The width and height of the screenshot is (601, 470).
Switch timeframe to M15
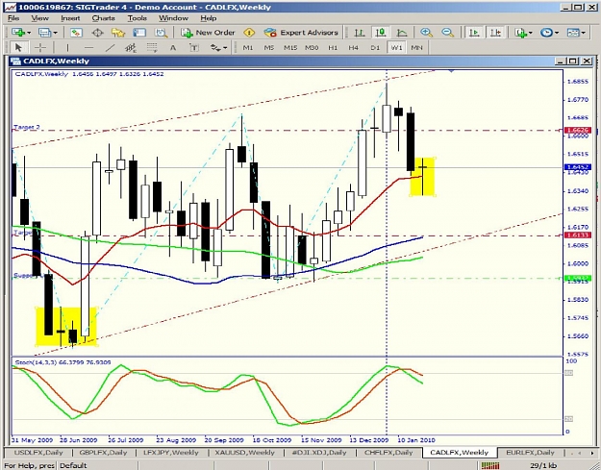click(290, 47)
